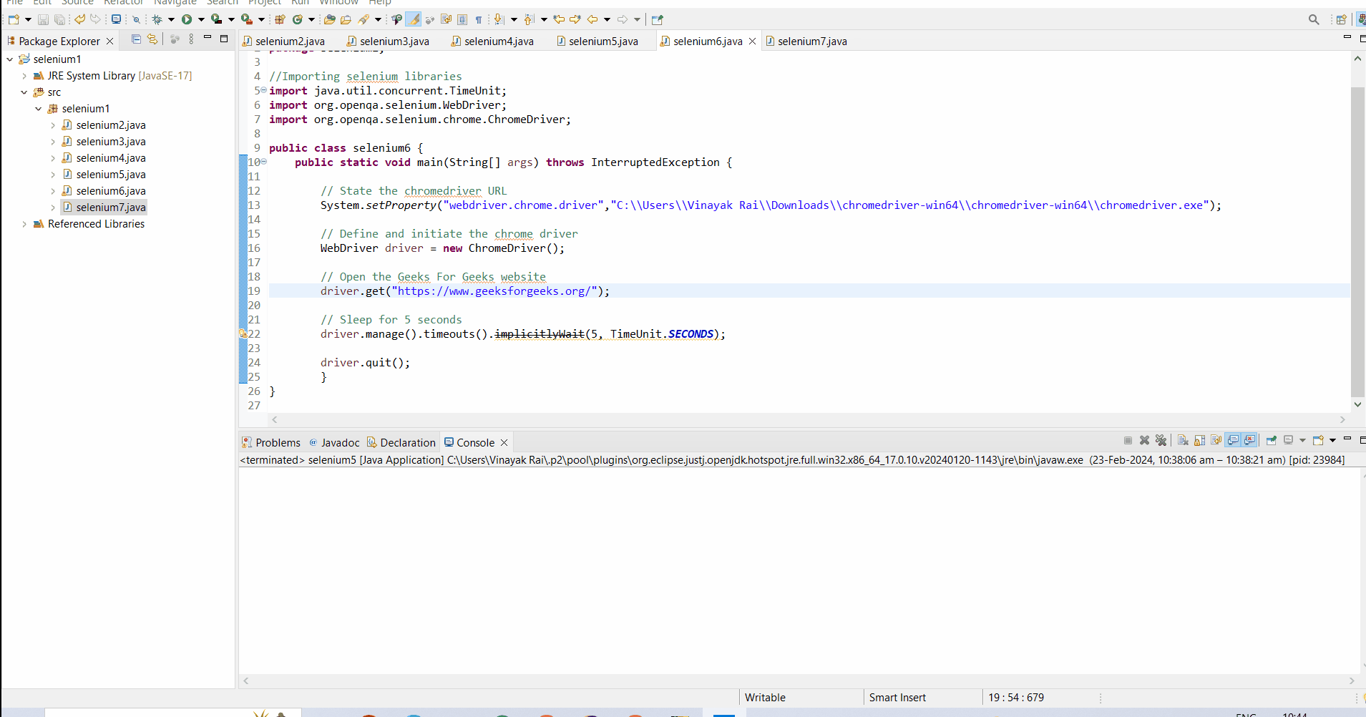The height and width of the screenshot is (717, 1366).
Task: Click the Search magnifier icon at top right
Action: coord(1314,19)
